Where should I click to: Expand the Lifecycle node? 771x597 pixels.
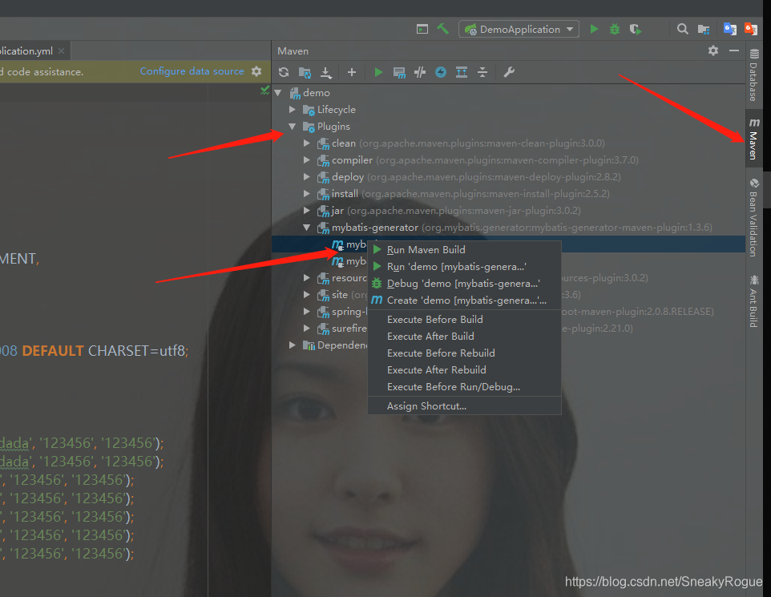point(292,109)
